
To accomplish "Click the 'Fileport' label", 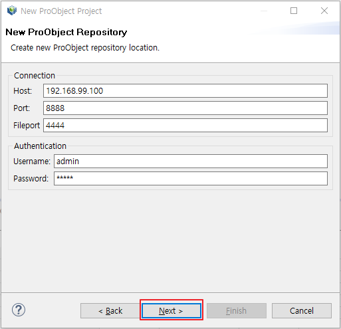I will [x=27, y=126].
